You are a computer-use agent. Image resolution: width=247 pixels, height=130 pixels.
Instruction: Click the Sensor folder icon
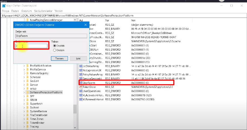(x=27, y=85)
